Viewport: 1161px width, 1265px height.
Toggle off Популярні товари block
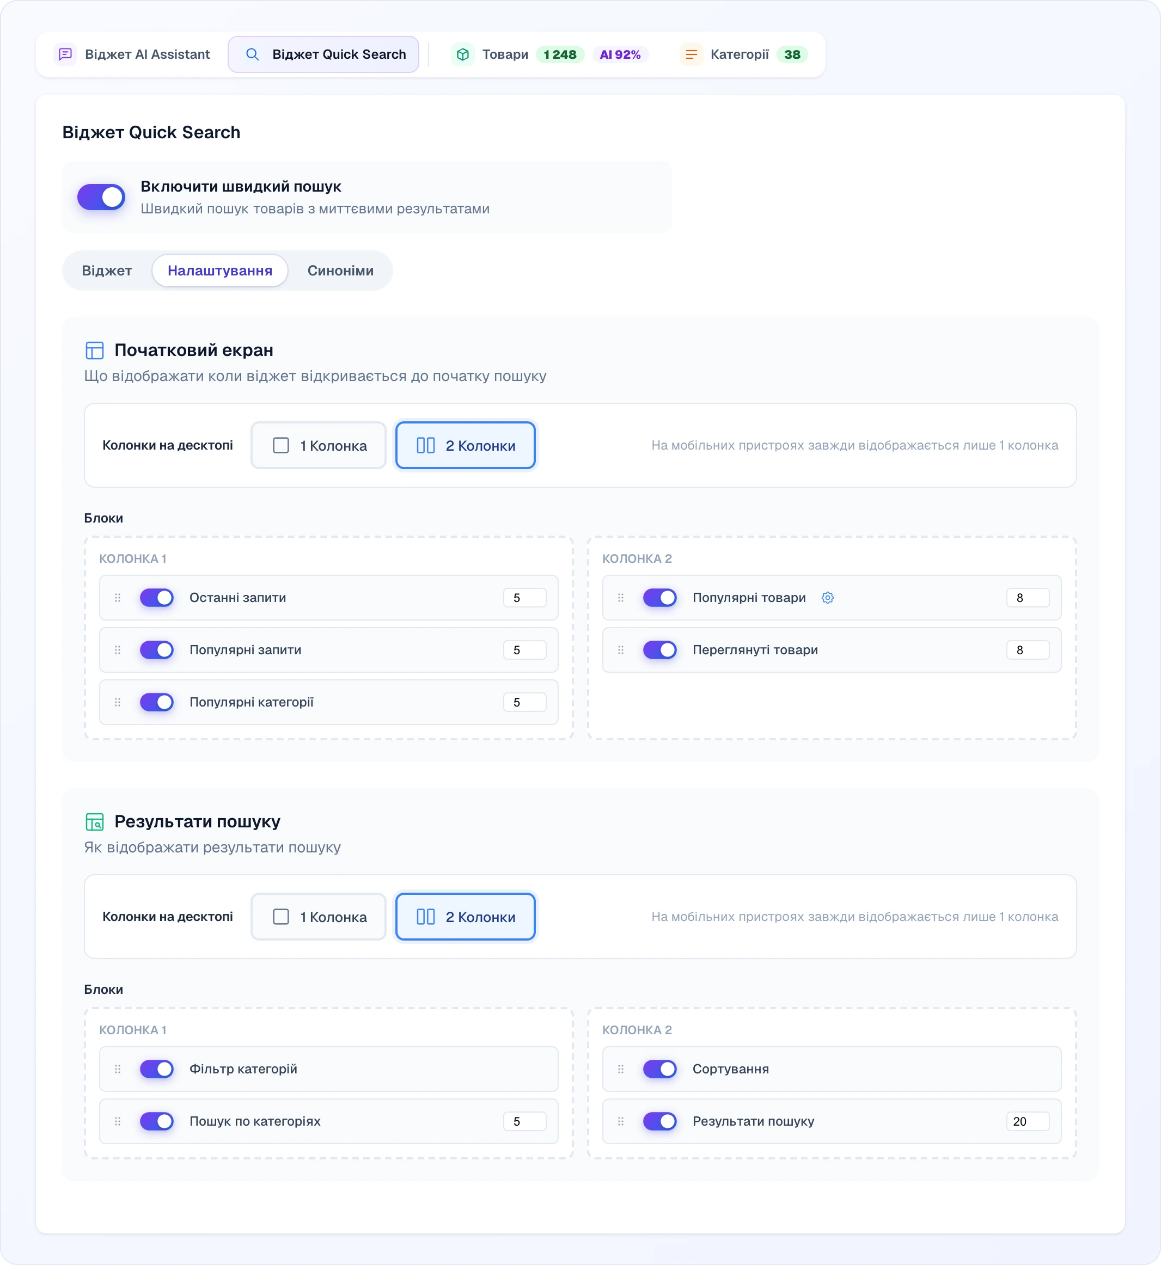click(x=659, y=597)
